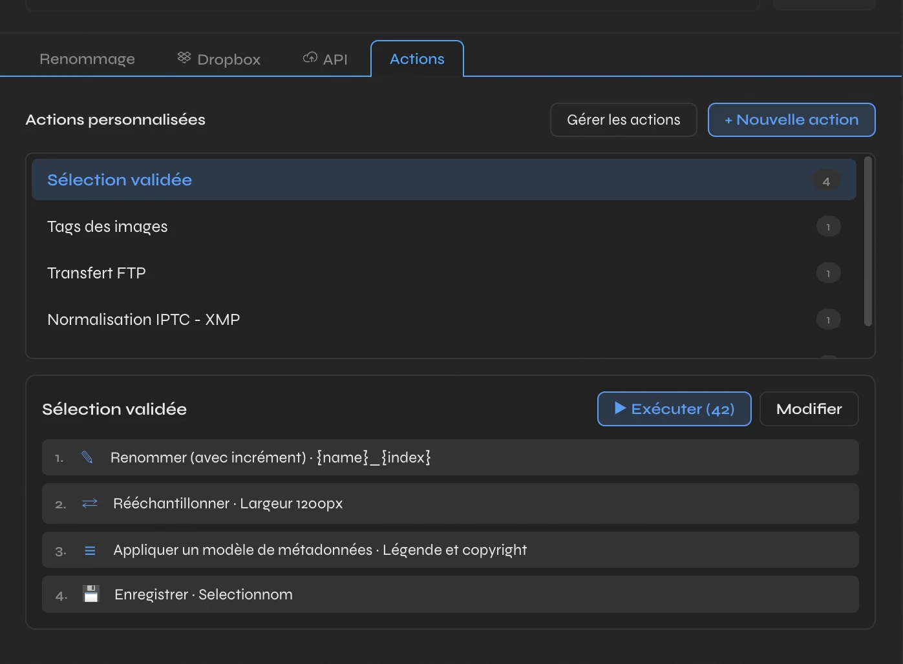Viewport: 903px width, 664px height.
Task: Click the Normalisation IPTC - XMP count badge
Action: point(828,320)
